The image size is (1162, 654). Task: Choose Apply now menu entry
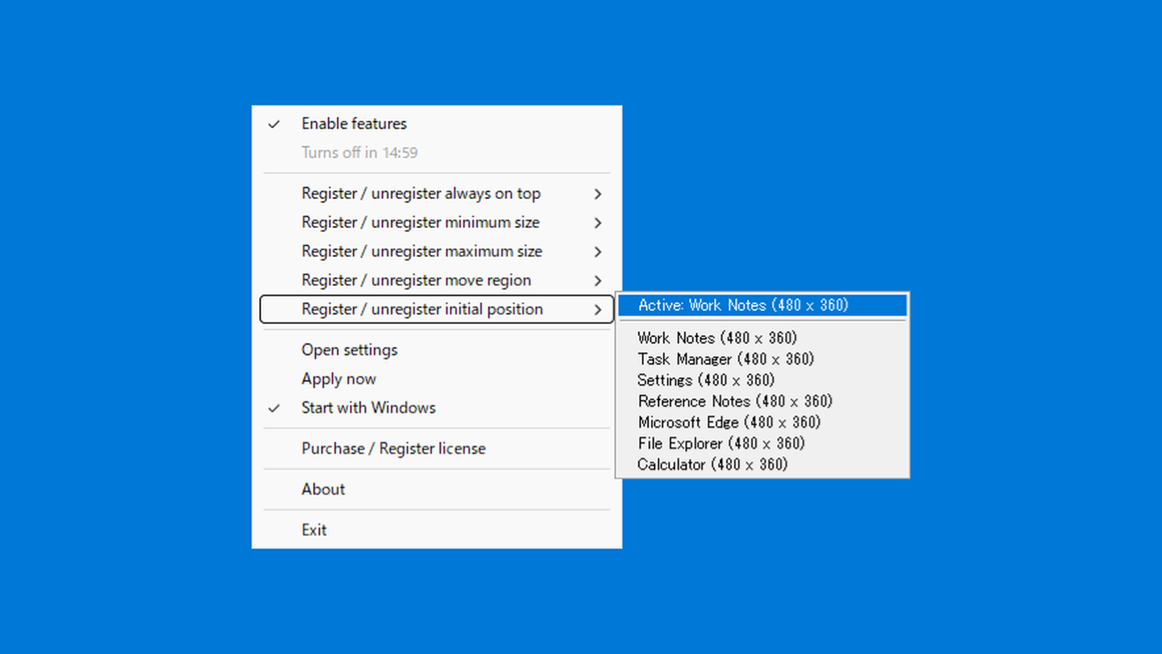tap(436, 379)
